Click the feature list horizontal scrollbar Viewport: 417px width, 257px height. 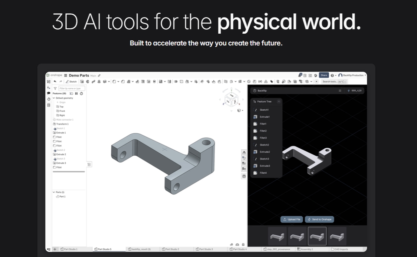tap(69, 172)
